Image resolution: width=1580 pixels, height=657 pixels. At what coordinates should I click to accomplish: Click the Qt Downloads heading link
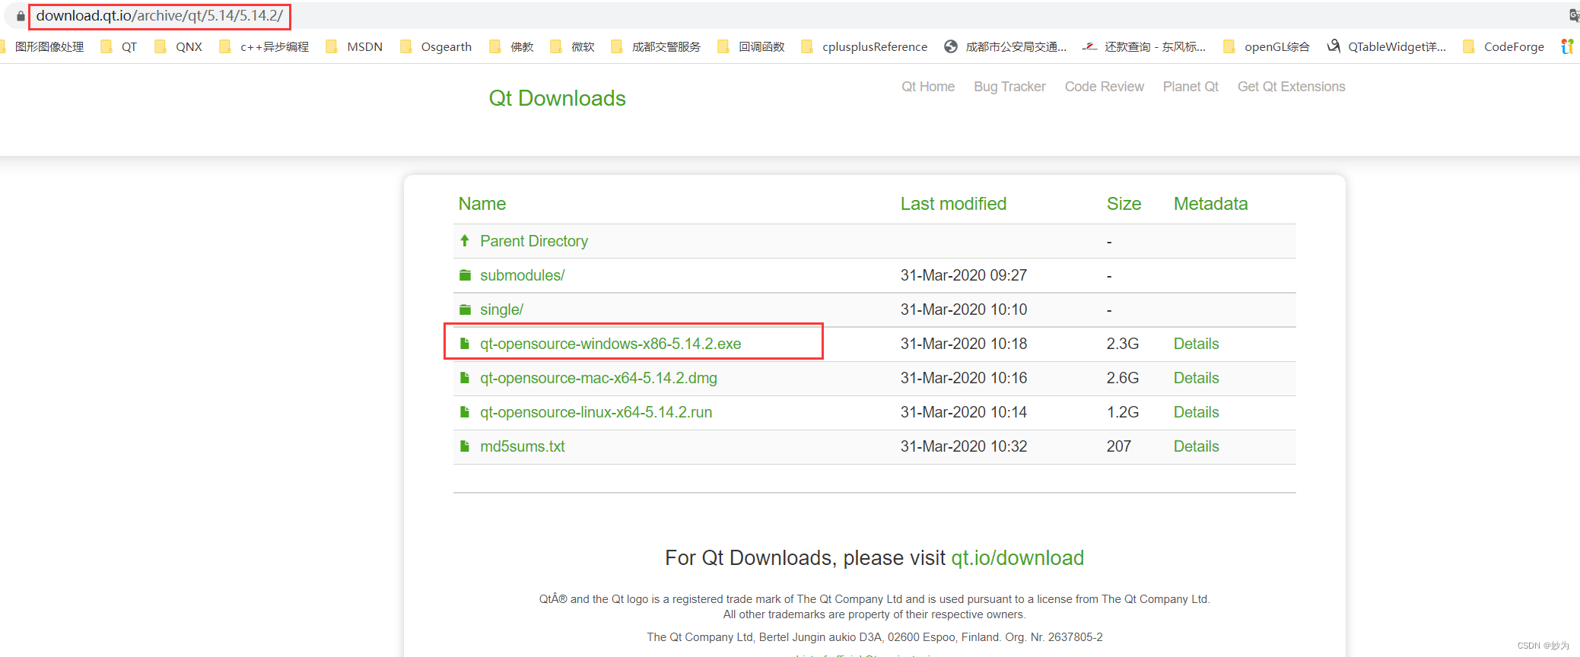tap(557, 98)
